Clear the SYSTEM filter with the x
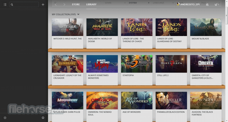Image resolution: width=228 pixels, height=122 pixels. pyautogui.click(x=149, y=3)
